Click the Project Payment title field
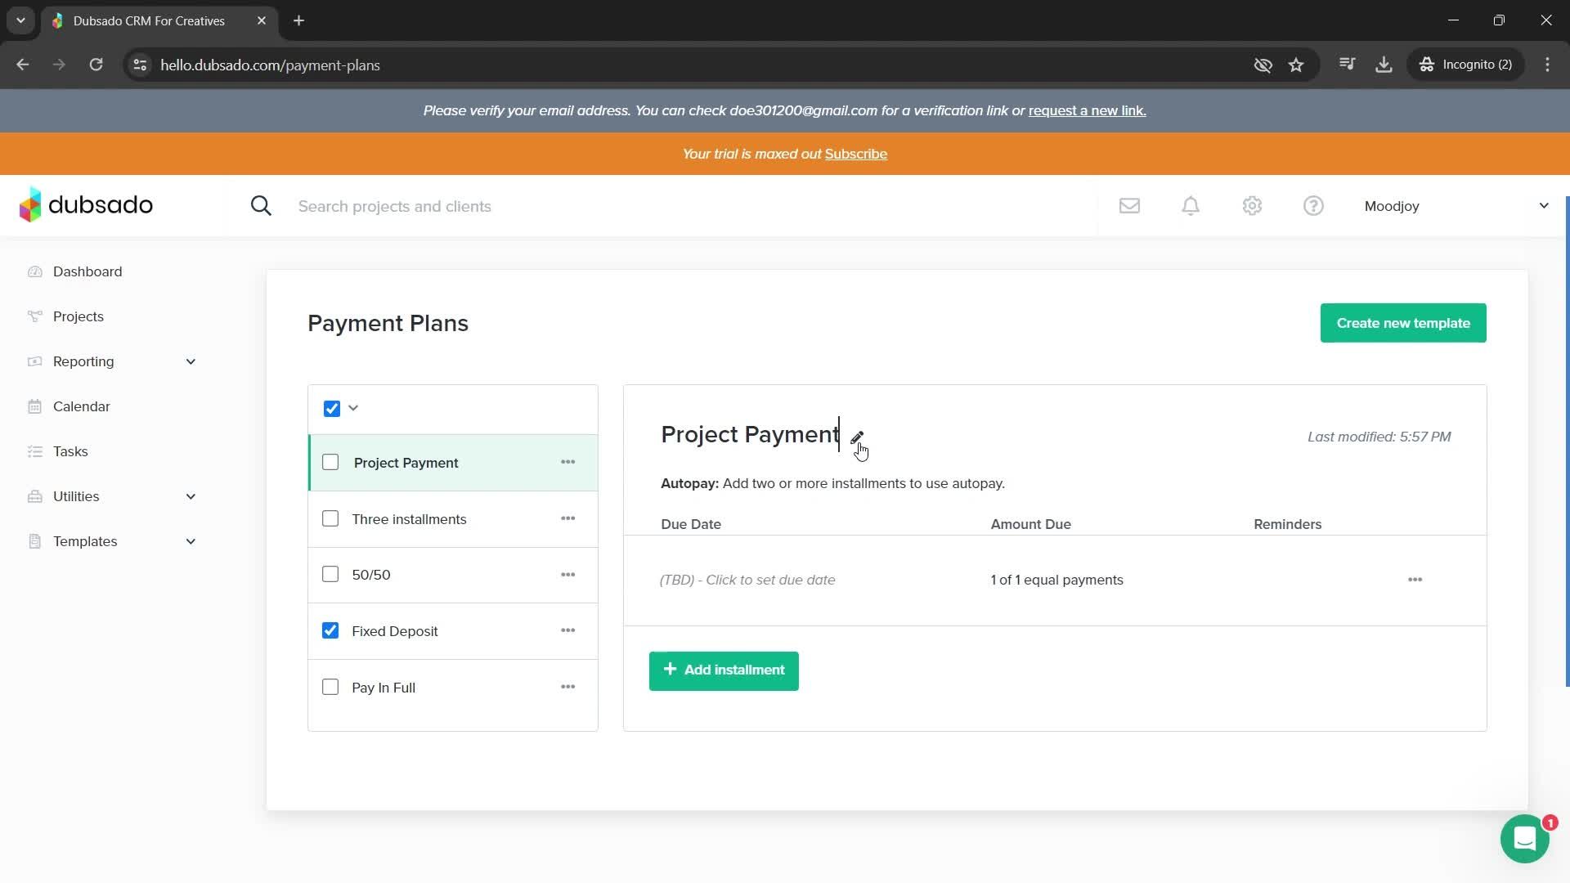Screen dimensions: 1570x883 750,434
